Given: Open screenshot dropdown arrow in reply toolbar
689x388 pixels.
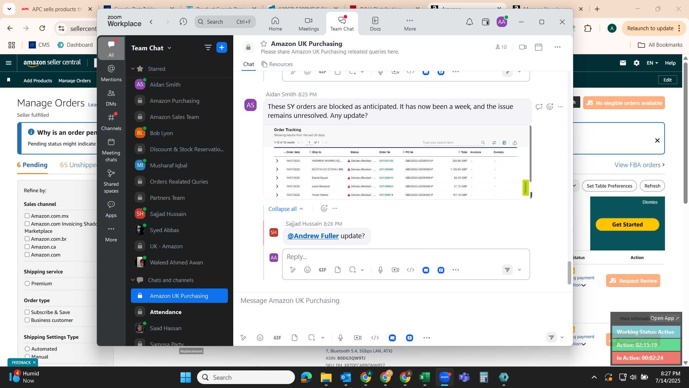Looking at the screenshot, I should [x=362, y=270].
